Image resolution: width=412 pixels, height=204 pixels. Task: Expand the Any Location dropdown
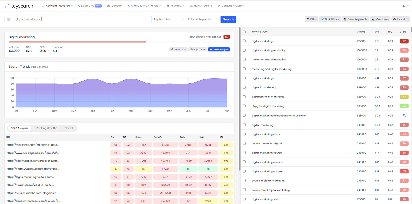click(x=169, y=19)
